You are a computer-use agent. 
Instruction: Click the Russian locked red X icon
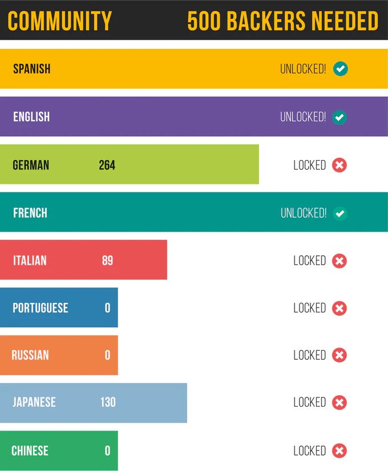pos(339,355)
